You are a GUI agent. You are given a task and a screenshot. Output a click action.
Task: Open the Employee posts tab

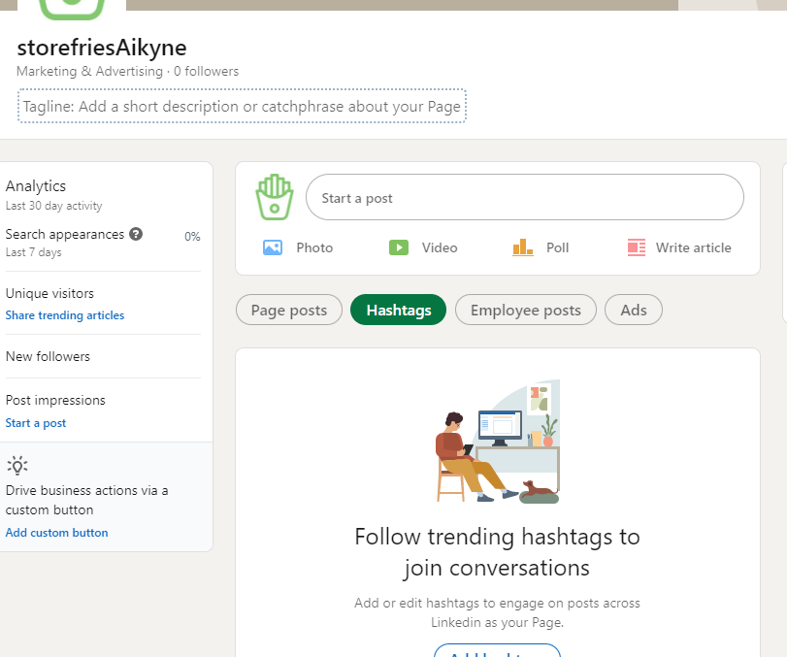pyautogui.click(x=525, y=311)
